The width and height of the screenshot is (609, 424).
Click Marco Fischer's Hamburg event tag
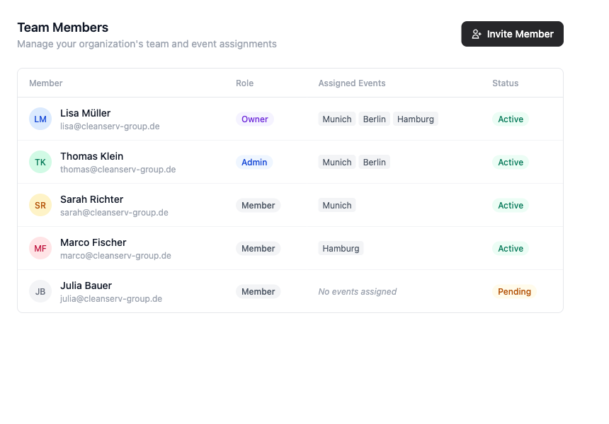[341, 249]
